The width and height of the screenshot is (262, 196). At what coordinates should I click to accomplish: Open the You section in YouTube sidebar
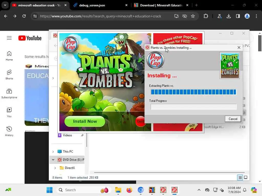tap(9, 113)
